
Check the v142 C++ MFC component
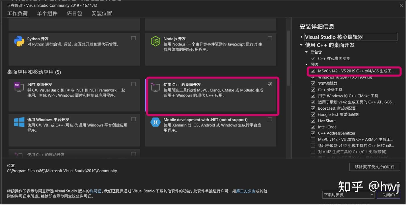pyautogui.click(x=313, y=145)
